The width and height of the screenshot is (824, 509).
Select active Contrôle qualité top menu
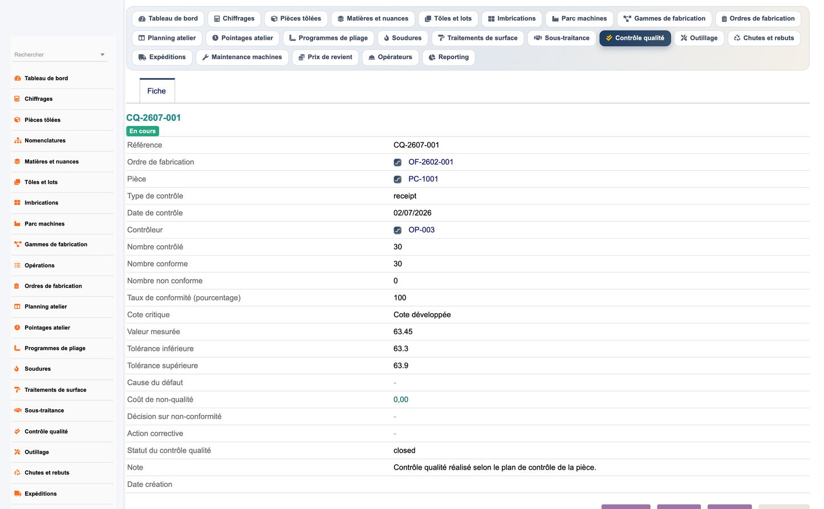pos(635,38)
